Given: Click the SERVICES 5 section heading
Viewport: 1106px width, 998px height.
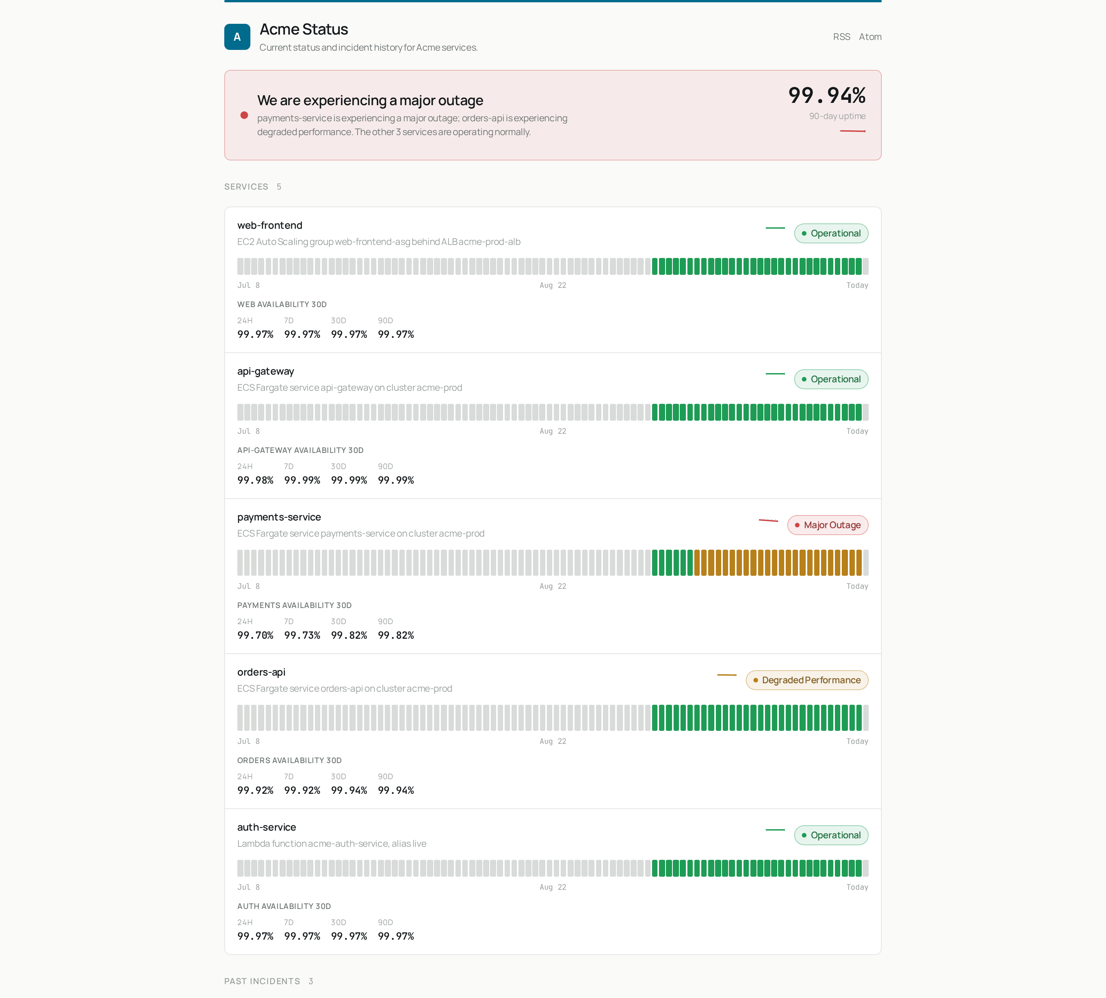Looking at the screenshot, I should point(252,187).
